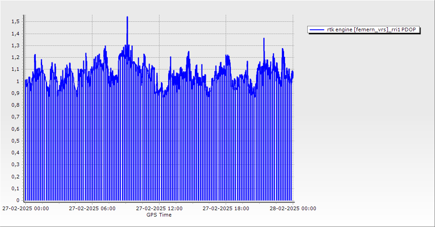The height and width of the screenshot is (227, 435).
Task: Click the 0,9 y-axis tick label
Action: [x=15, y=93]
